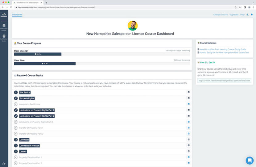
Task: Click the logout icon in sidebar
Action: click(x=4, y=164)
